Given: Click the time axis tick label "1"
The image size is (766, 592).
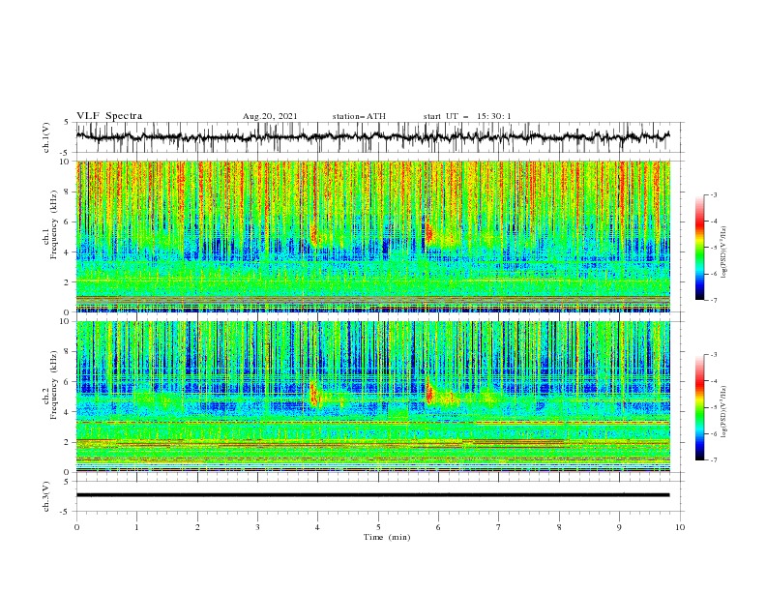Looking at the screenshot, I should click(136, 527).
